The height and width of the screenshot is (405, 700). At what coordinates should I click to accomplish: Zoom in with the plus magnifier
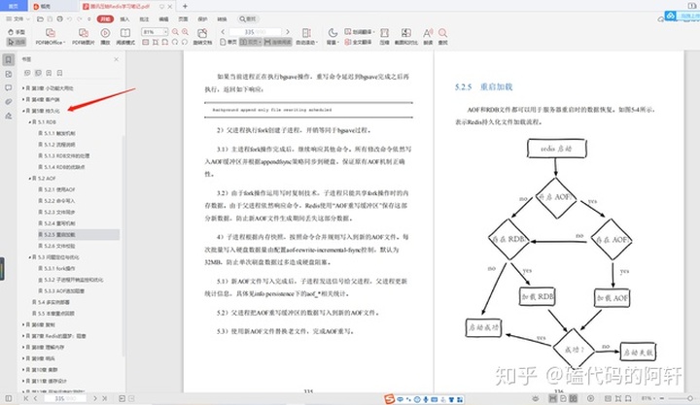point(186,32)
